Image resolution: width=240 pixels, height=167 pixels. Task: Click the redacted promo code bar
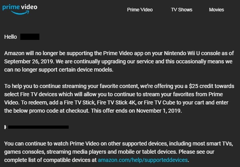tap(38, 127)
